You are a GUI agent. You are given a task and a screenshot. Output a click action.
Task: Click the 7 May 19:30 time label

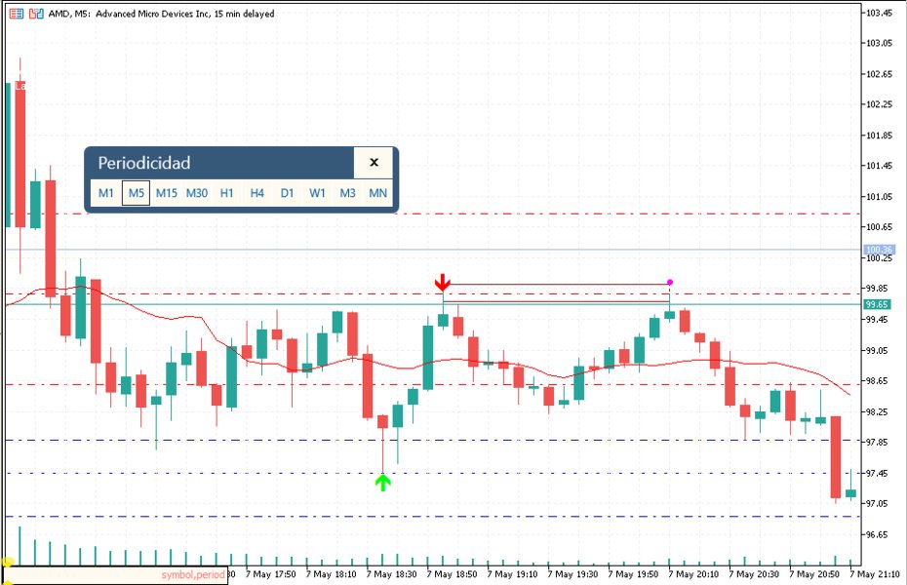click(572, 574)
